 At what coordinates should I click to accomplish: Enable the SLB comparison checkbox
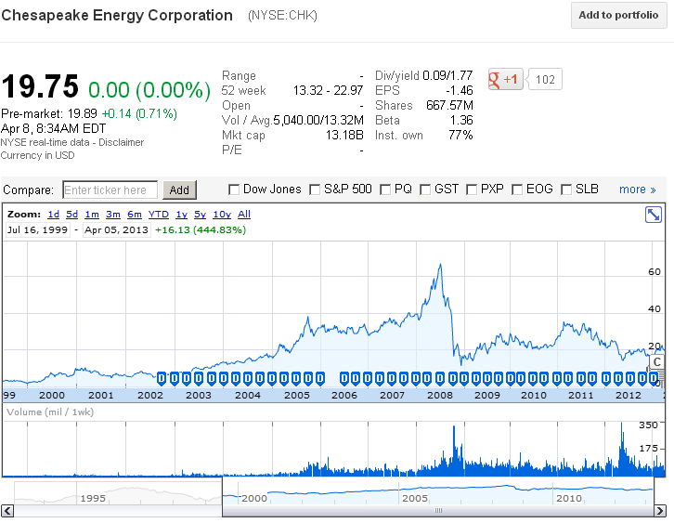click(x=566, y=190)
